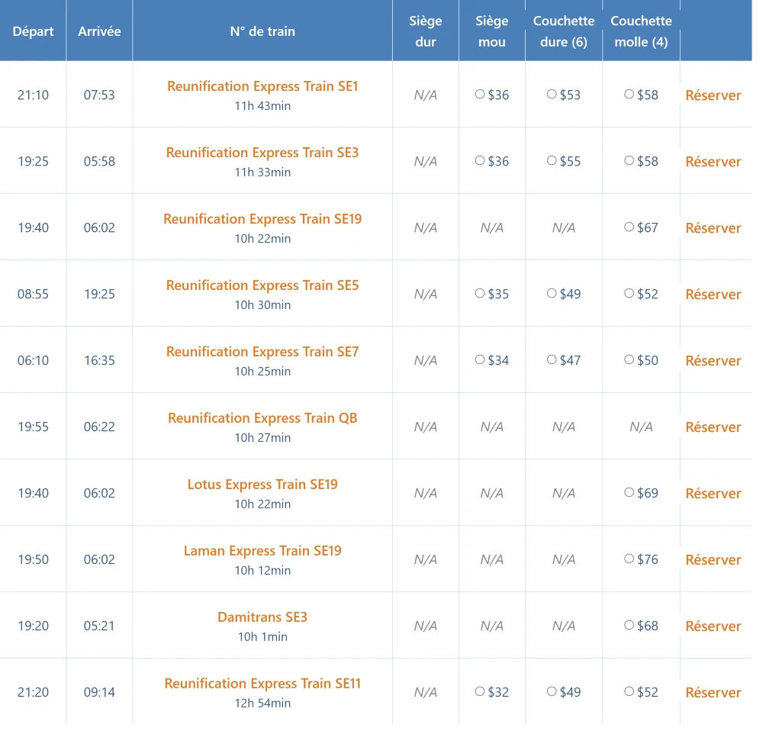Click the Arrivée column header
Viewport: 763px width, 741px height.
pyautogui.click(x=99, y=31)
